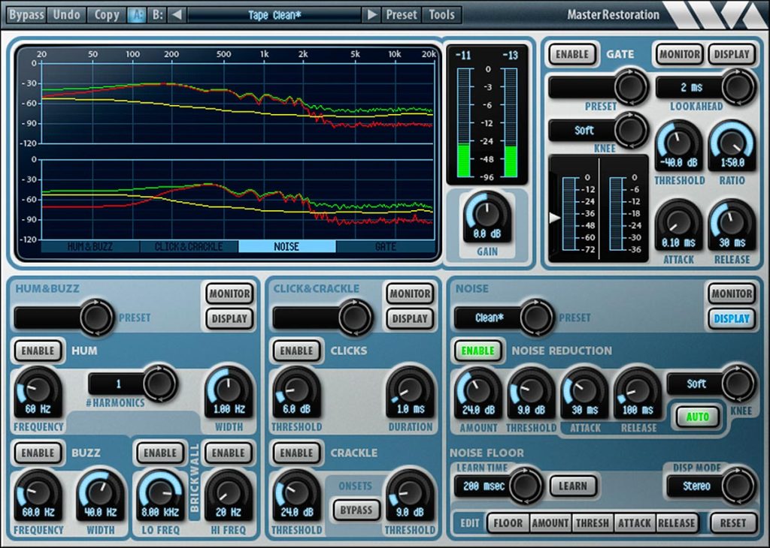Image resolution: width=770 pixels, height=548 pixels.
Task: Click the Learn noise floor button
Action: click(573, 486)
